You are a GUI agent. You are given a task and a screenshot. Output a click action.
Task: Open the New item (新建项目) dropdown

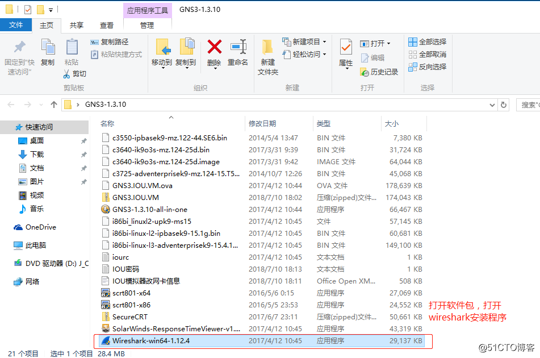[x=304, y=42]
